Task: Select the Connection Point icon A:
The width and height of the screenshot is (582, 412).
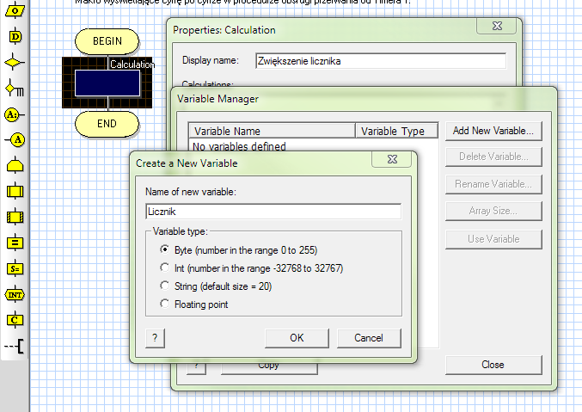Action: pyautogui.click(x=14, y=114)
